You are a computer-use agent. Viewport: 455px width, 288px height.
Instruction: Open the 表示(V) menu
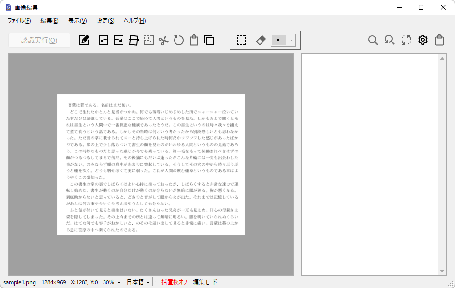click(77, 21)
